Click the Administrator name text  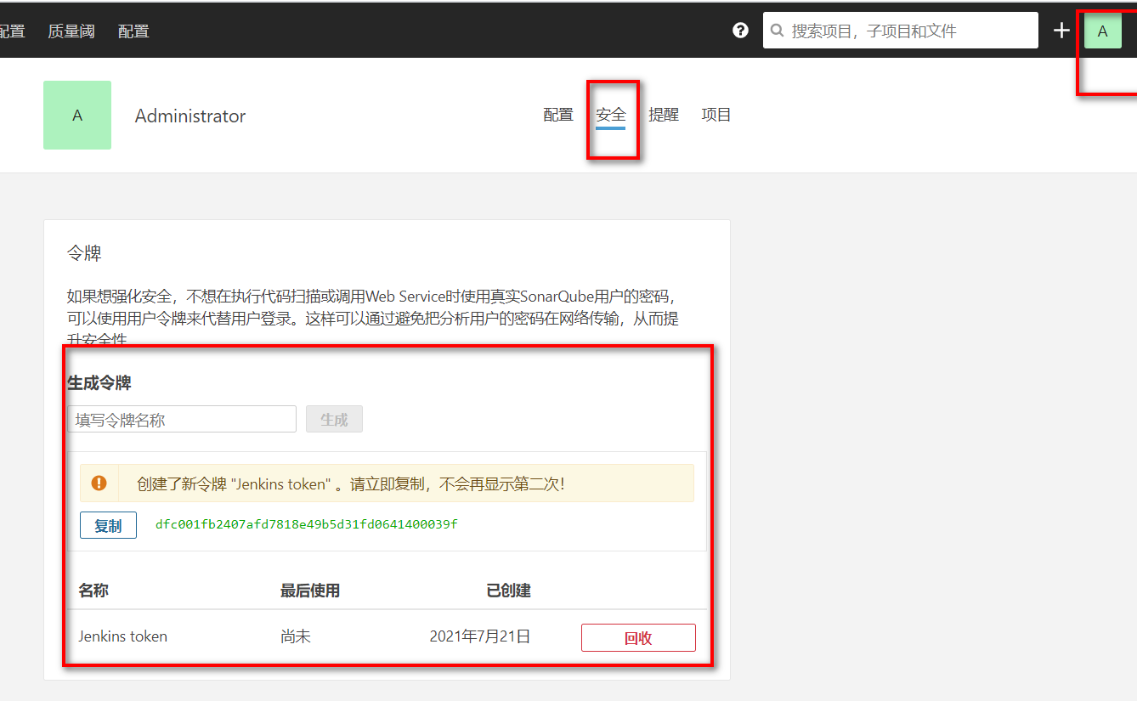[190, 116]
